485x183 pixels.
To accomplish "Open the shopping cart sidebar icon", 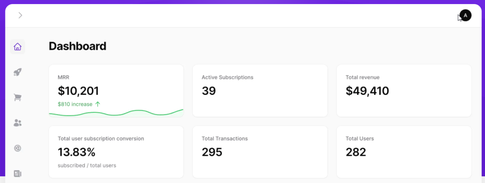I will pos(18,98).
